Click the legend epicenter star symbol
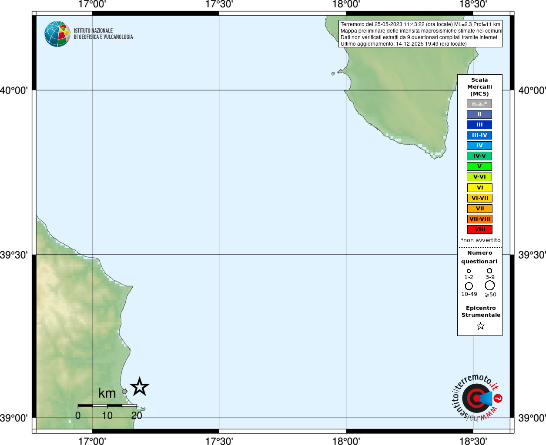Viewport: 546px width, 445px height. (481, 326)
